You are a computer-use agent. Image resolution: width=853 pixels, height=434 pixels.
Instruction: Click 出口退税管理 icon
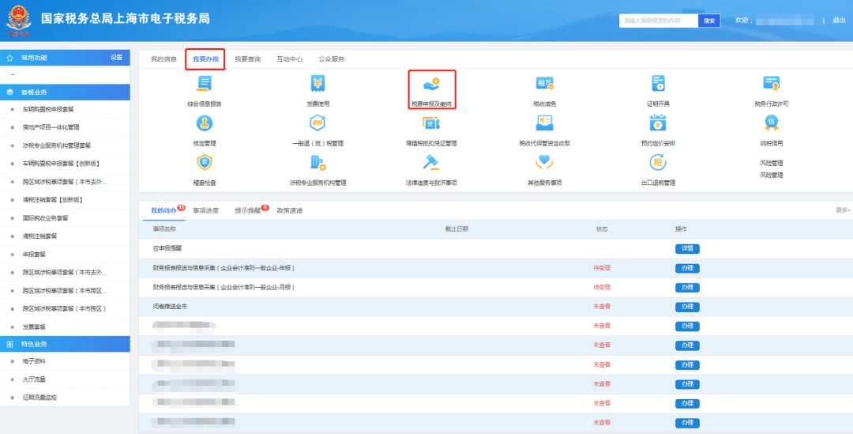click(x=658, y=162)
